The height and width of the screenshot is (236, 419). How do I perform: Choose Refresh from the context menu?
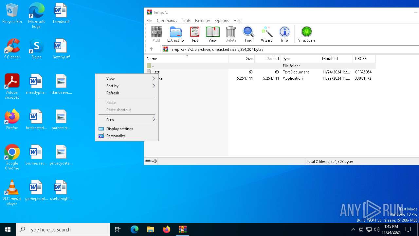pyautogui.click(x=127, y=93)
